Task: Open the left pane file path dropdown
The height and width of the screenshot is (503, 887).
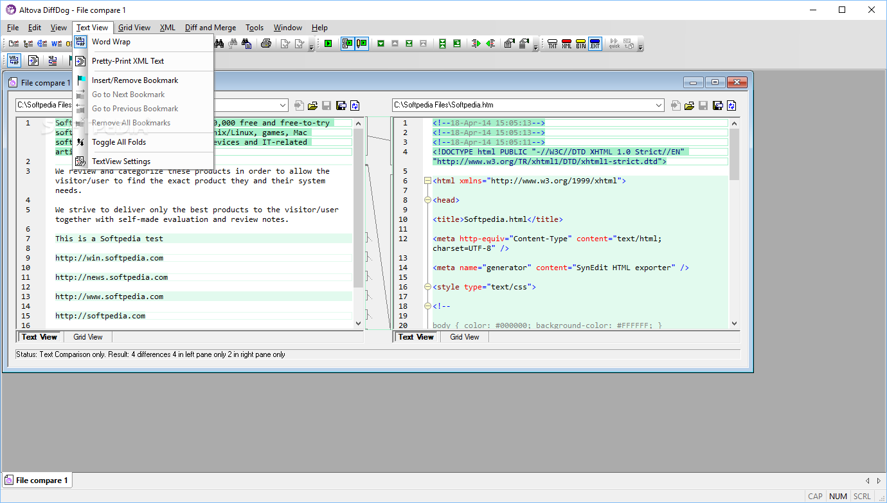Action: [283, 105]
